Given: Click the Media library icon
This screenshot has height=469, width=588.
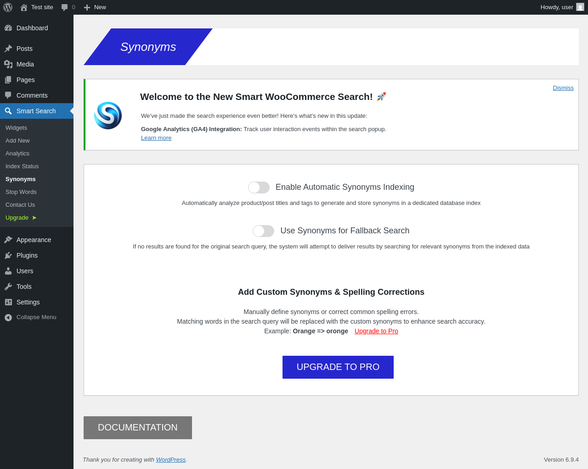Looking at the screenshot, I should (x=8, y=64).
